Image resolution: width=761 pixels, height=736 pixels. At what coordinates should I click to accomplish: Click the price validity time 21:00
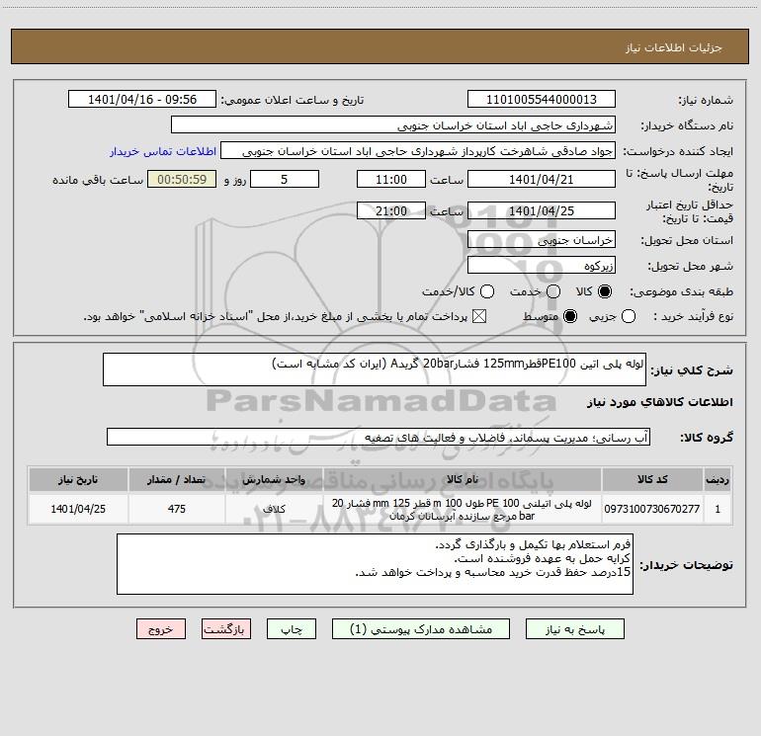point(391,211)
